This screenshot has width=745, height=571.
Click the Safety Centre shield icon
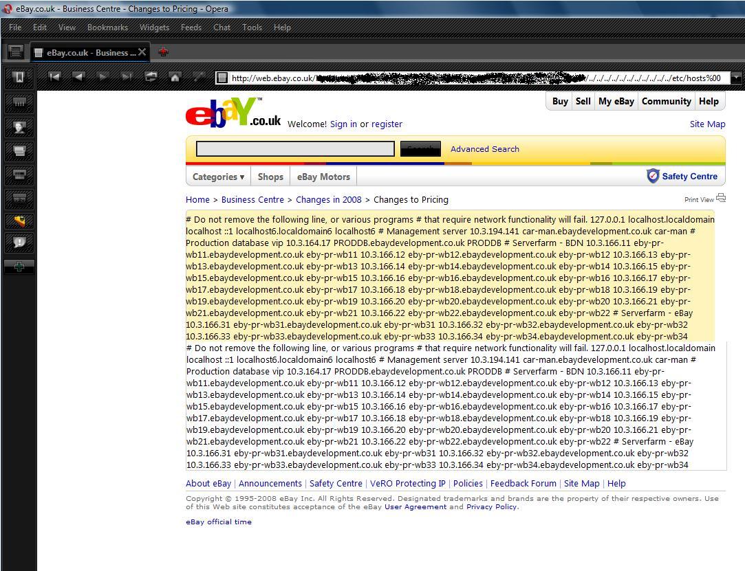(653, 176)
